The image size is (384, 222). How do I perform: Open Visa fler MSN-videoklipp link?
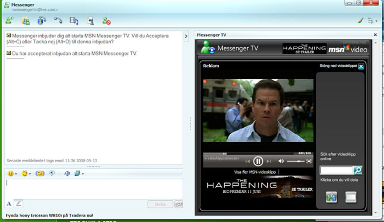coord(255,172)
